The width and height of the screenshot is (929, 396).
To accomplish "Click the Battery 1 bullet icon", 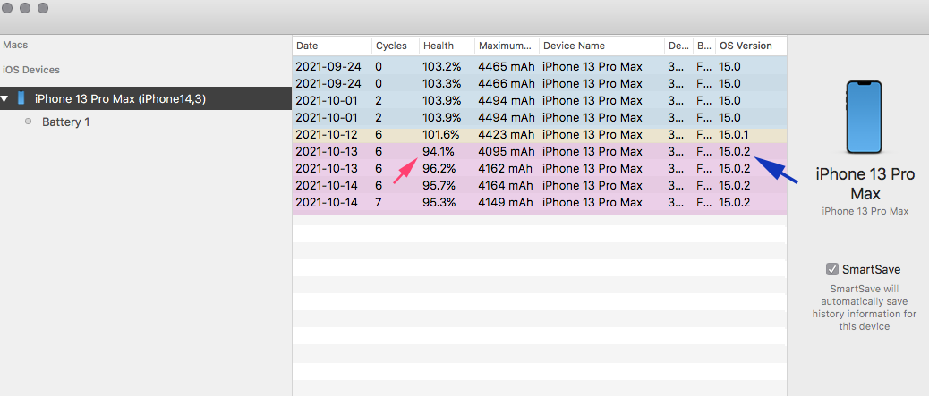I will [28, 122].
